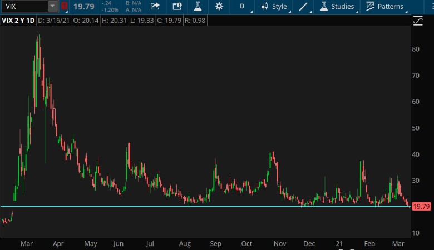Viewport: 434px width, 250px height.
Task: Select the drawing line tool
Action: point(303,7)
